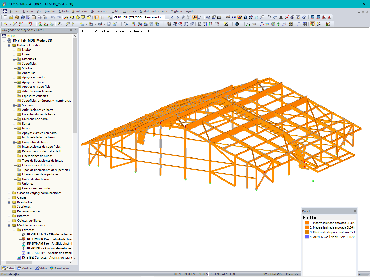Click the view in Y direction icon
The width and height of the screenshot is (370, 277).
pyautogui.click(x=205, y=24)
